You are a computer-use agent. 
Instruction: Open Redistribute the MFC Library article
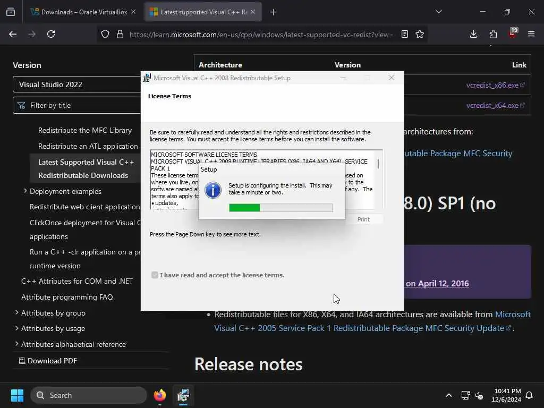click(85, 130)
